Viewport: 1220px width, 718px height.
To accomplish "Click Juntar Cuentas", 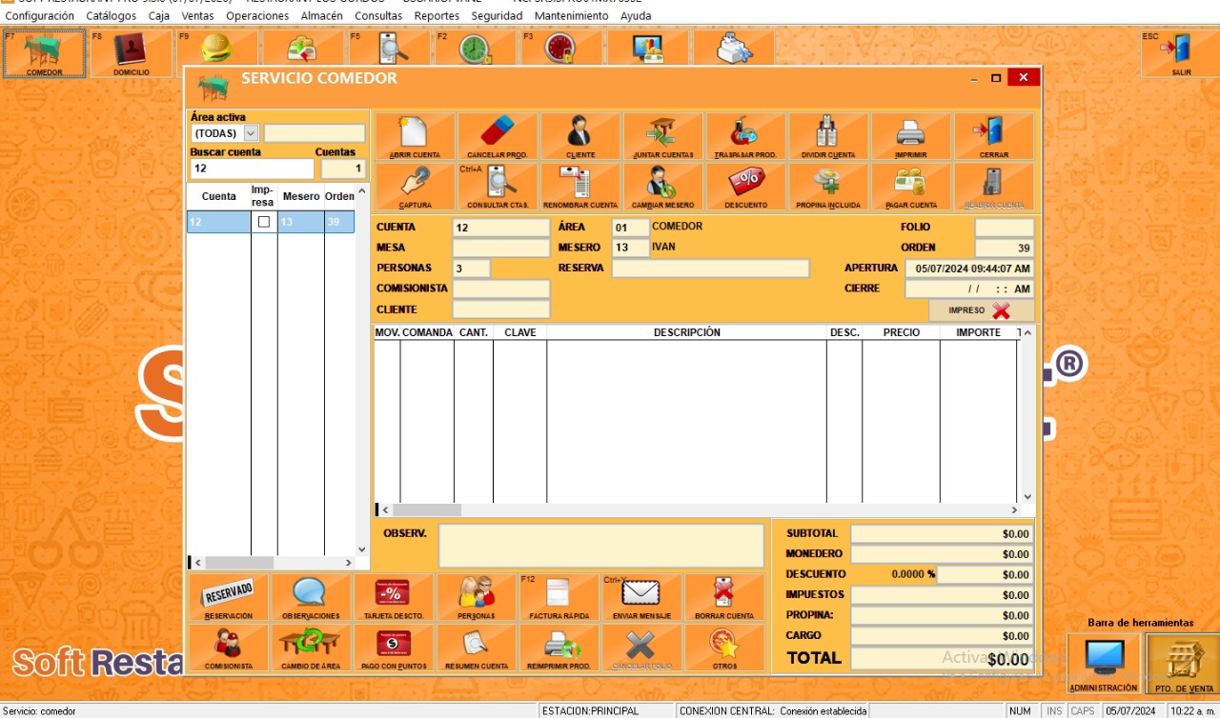I will [x=663, y=136].
